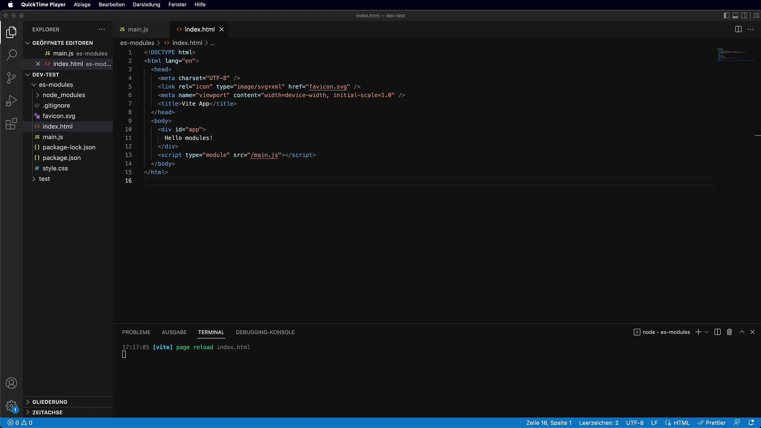Change end of line sequence LF

pos(654,423)
